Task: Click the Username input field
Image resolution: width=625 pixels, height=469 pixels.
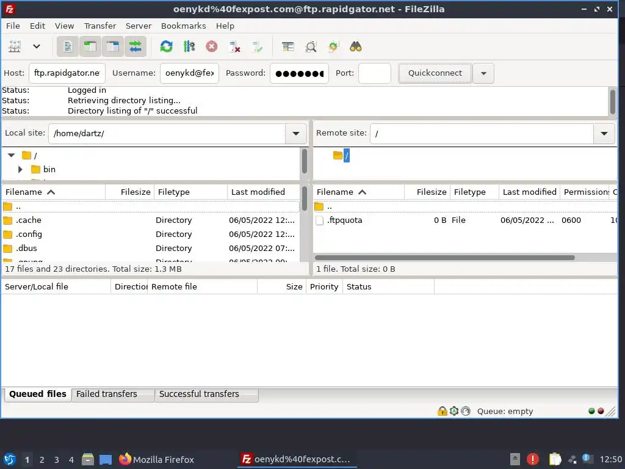Action: click(189, 73)
